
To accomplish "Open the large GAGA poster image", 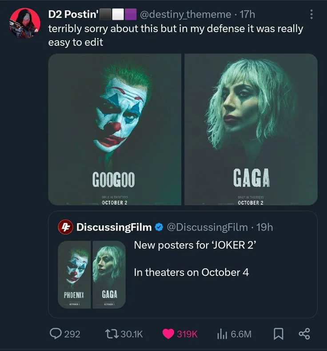I will [x=251, y=129].
